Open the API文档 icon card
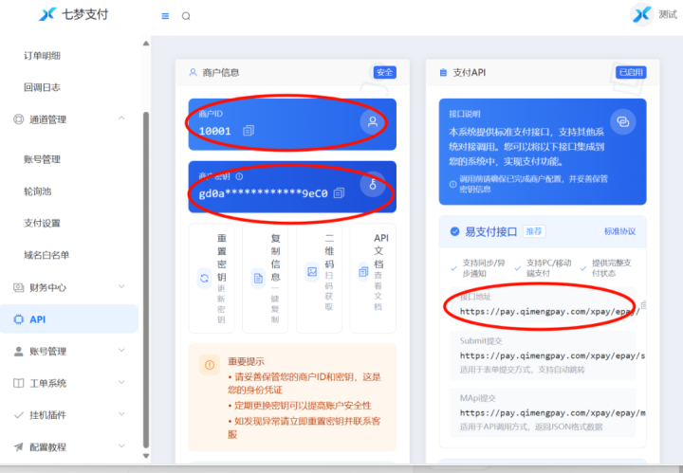The image size is (683, 473). pyautogui.click(x=373, y=278)
